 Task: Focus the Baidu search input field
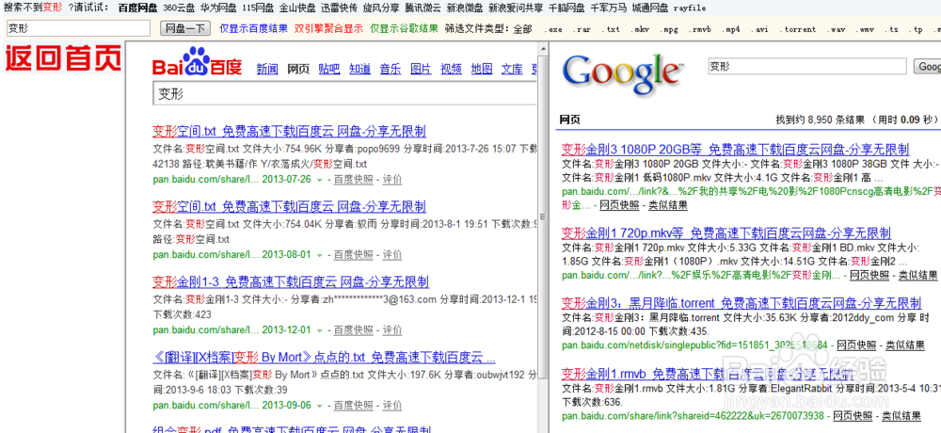pos(345,94)
